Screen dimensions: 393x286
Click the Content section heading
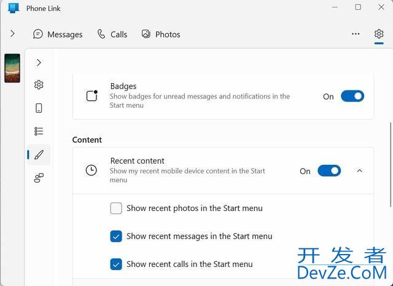click(87, 140)
